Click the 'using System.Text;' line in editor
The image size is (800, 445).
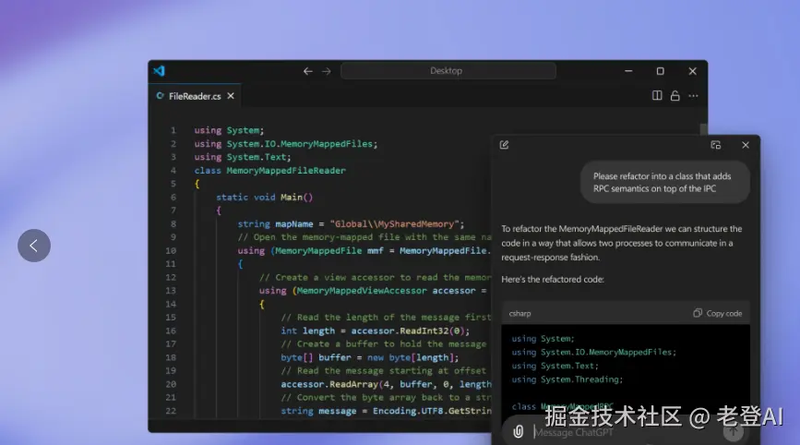coord(243,157)
